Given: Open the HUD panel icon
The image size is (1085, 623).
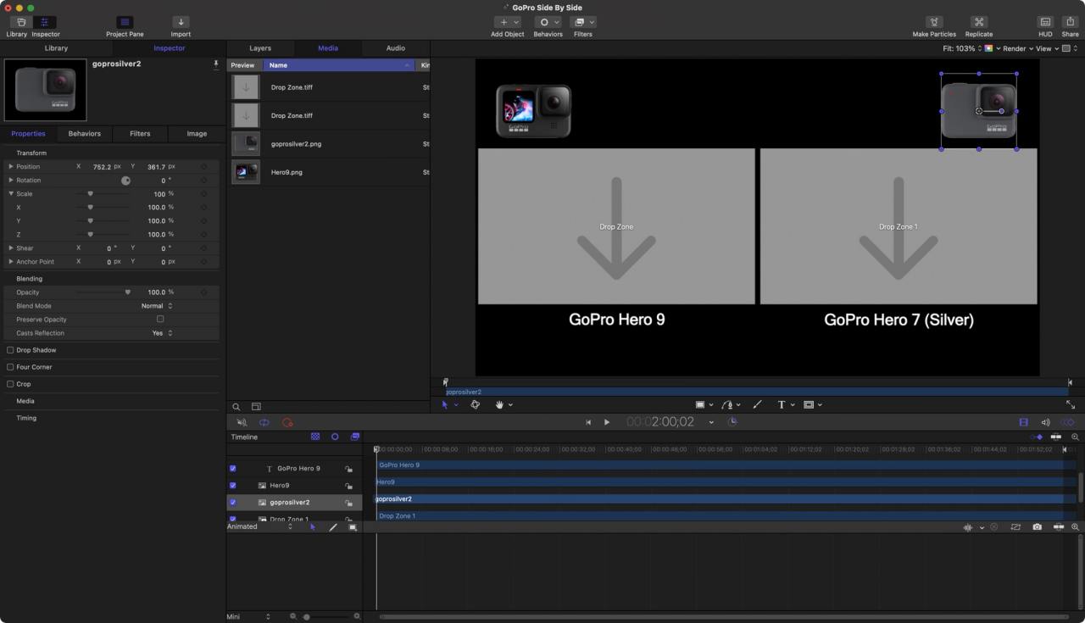Looking at the screenshot, I should point(1045,22).
